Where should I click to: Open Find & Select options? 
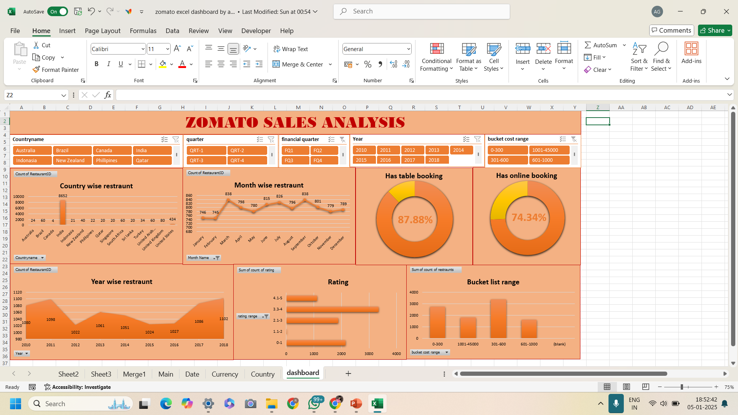pos(661,57)
